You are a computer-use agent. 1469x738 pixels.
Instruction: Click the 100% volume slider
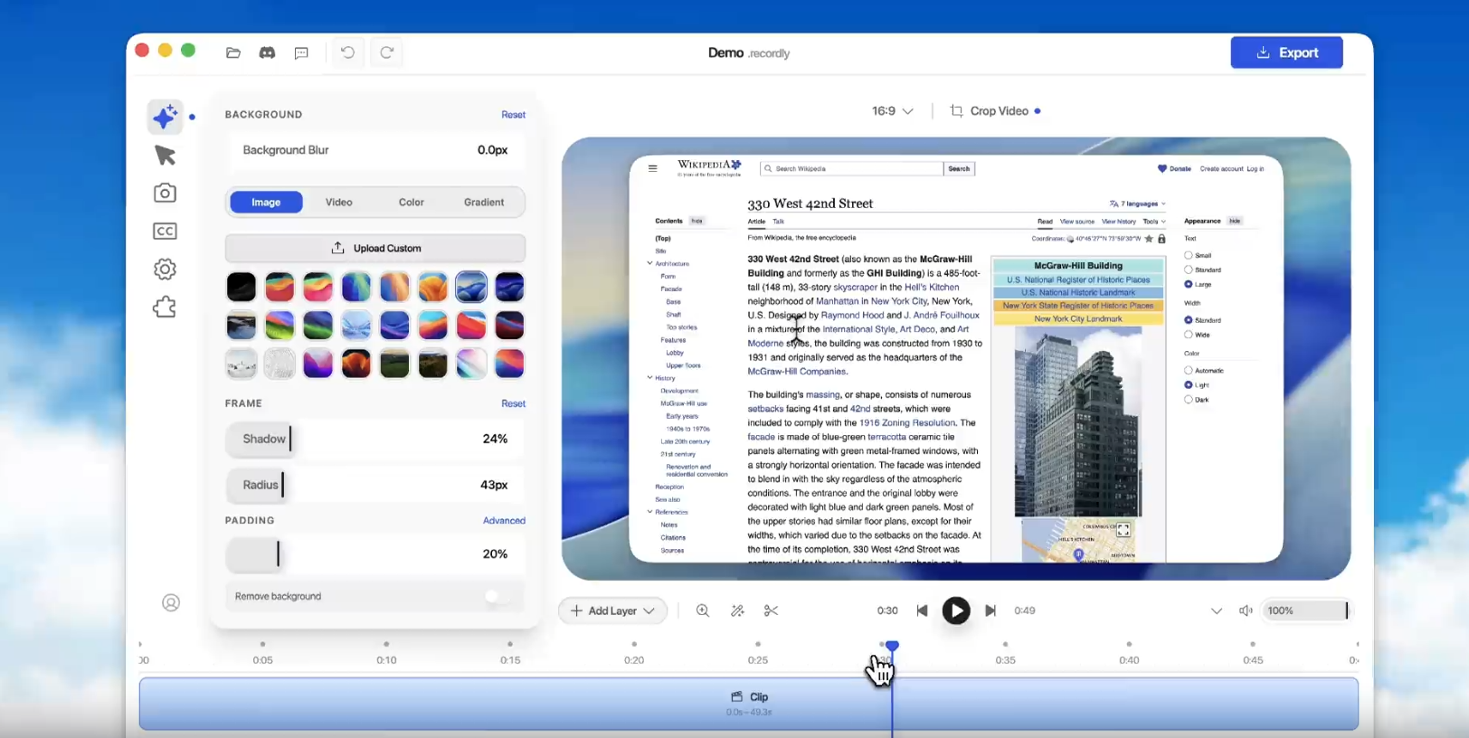pos(1305,610)
